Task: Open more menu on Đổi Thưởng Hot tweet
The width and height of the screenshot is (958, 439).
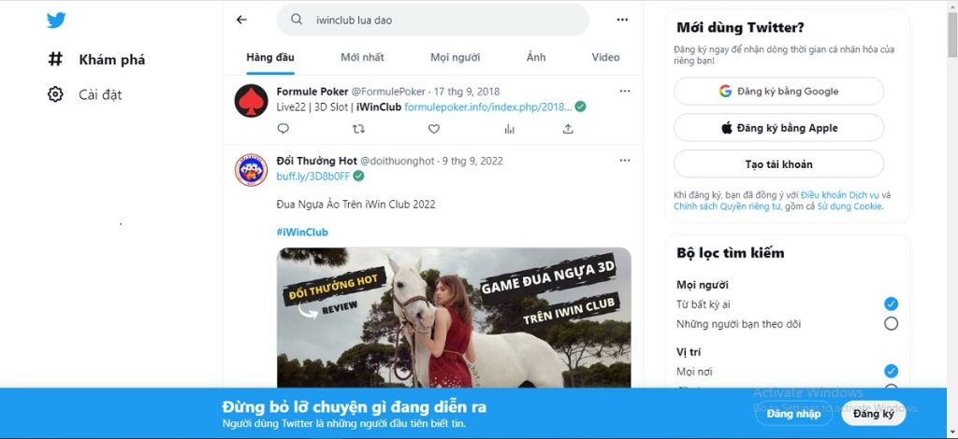Action: (625, 160)
